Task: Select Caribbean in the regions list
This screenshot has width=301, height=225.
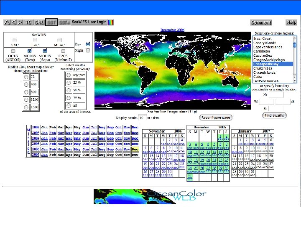Action: pos(273,51)
